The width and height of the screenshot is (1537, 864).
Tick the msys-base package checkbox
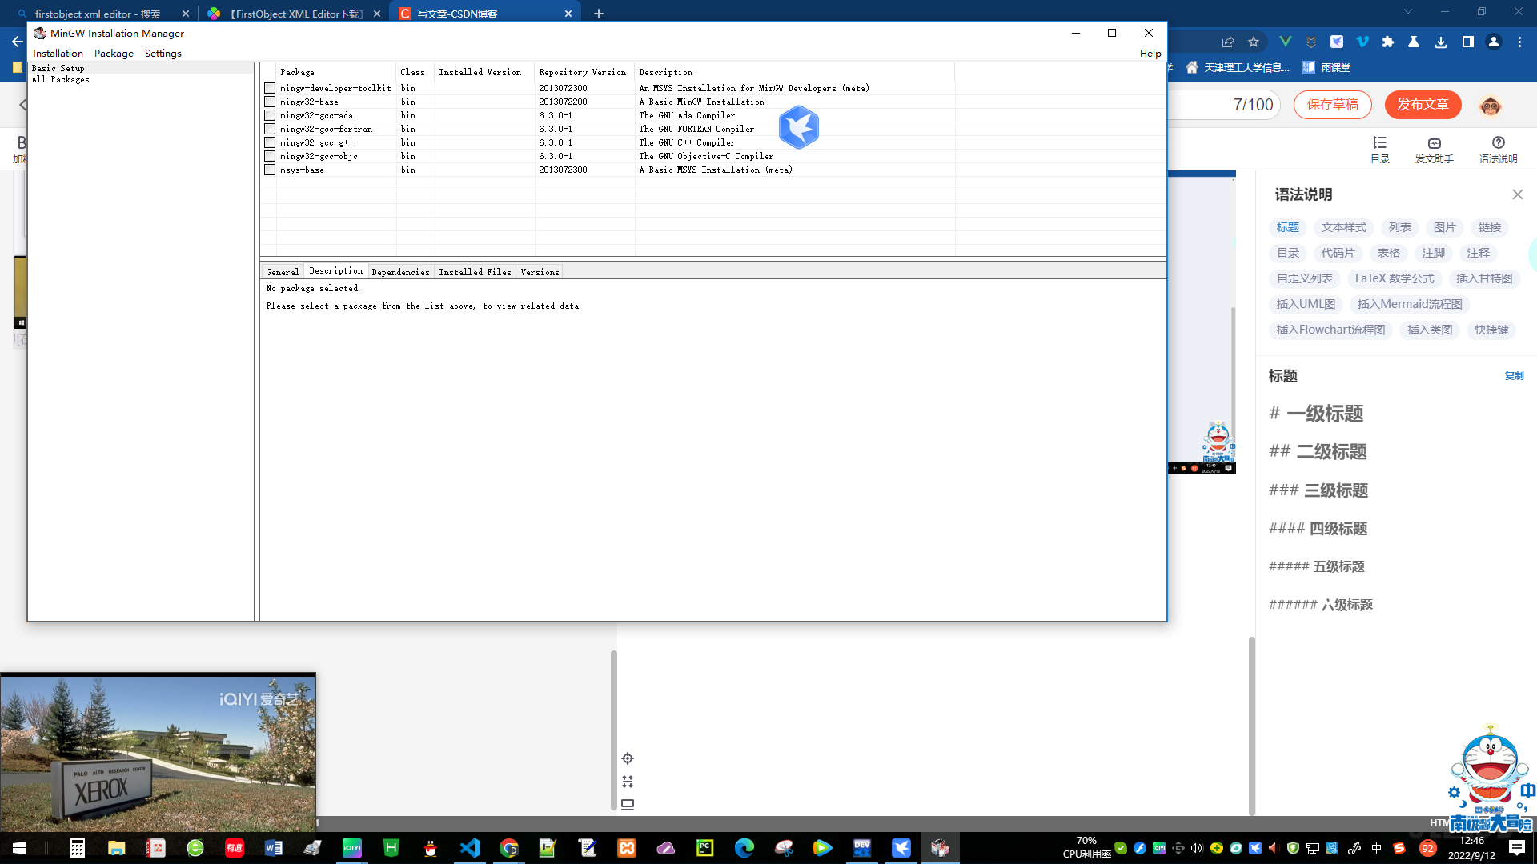(x=270, y=170)
